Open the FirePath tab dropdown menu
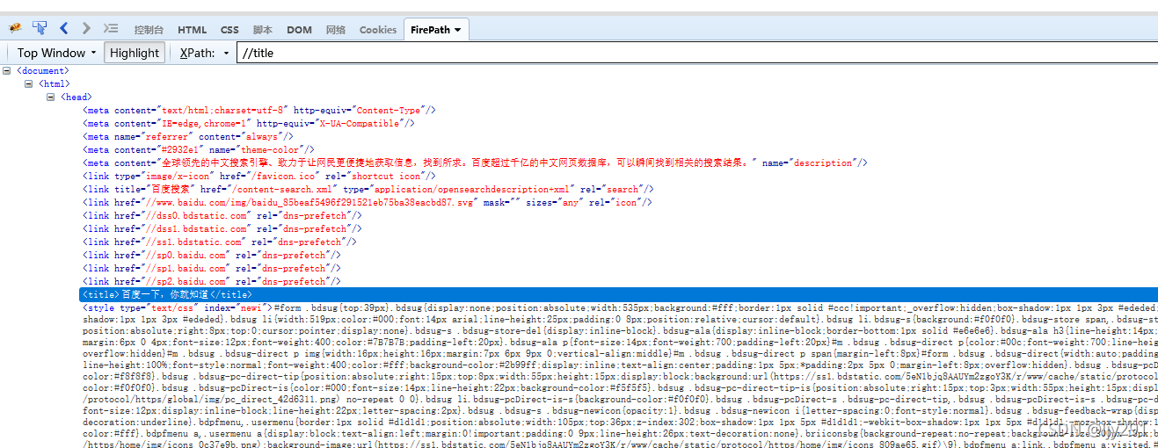1158x448 pixels. [x=457, y=30]
